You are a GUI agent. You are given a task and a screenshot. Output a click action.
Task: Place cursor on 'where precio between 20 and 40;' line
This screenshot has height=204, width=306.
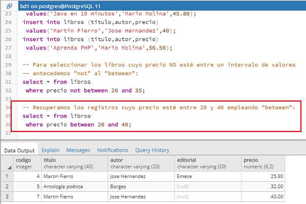pos(79,124)
